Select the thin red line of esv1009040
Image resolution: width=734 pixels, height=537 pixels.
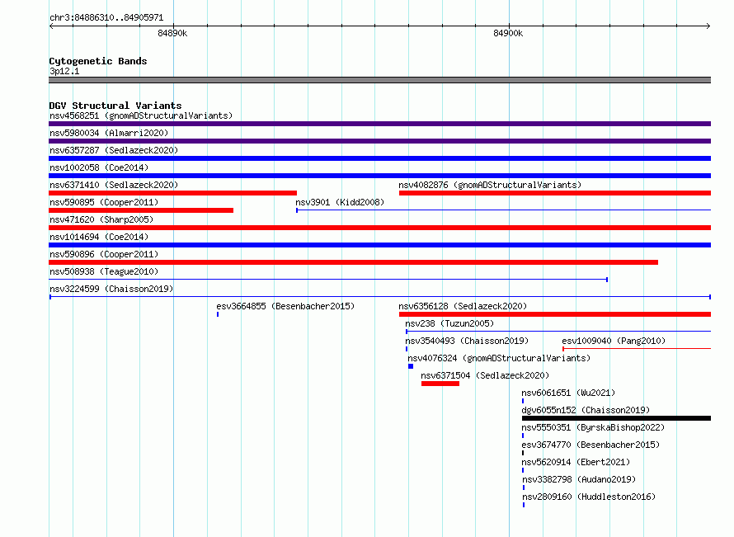(637, 349)
